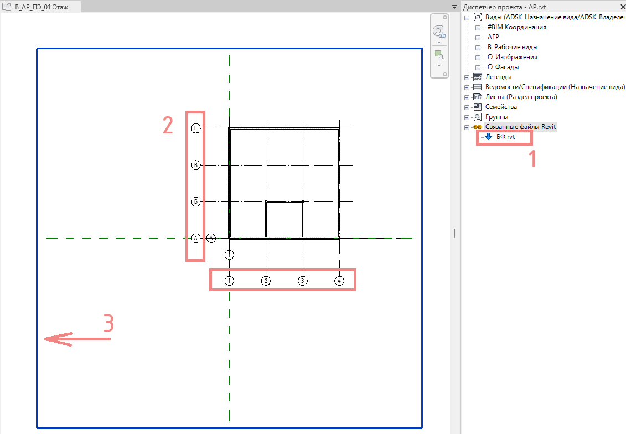Select the Виды (ADSK_Назначение вида) label
This screenshot has height=434, width=626.
click(x=555, y=17)
